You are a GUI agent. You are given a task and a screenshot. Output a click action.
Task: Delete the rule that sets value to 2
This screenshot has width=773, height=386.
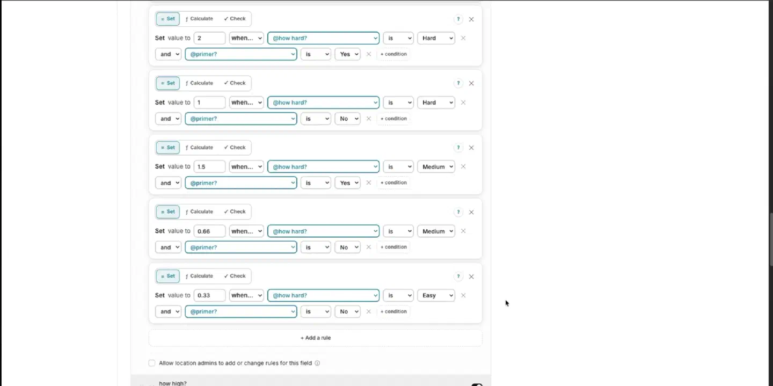(x=471, y=19)
